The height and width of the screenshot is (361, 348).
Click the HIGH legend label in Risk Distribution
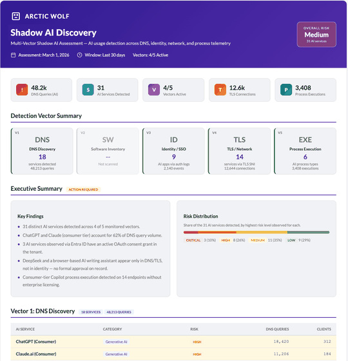point(226,240)
